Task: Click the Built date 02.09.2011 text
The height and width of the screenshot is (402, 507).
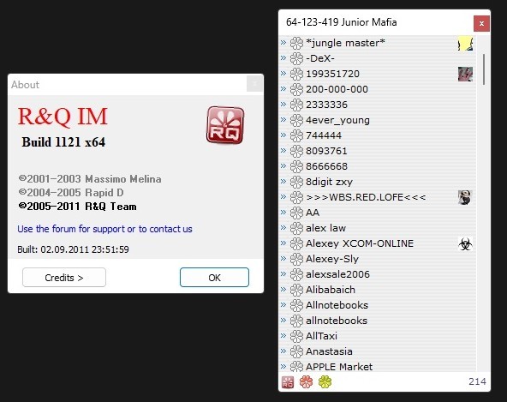Action: 73,249
